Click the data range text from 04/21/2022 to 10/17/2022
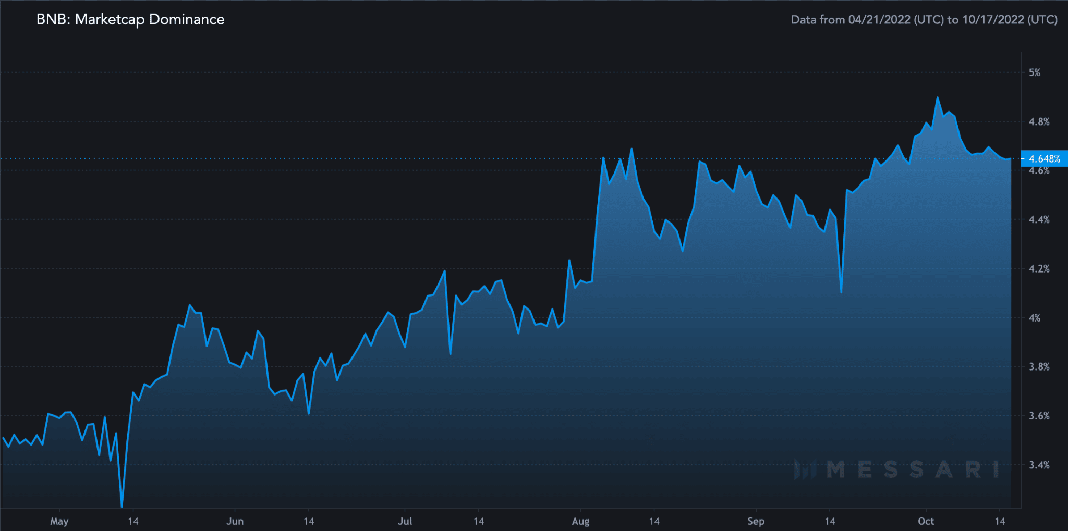 coord(924,20)
